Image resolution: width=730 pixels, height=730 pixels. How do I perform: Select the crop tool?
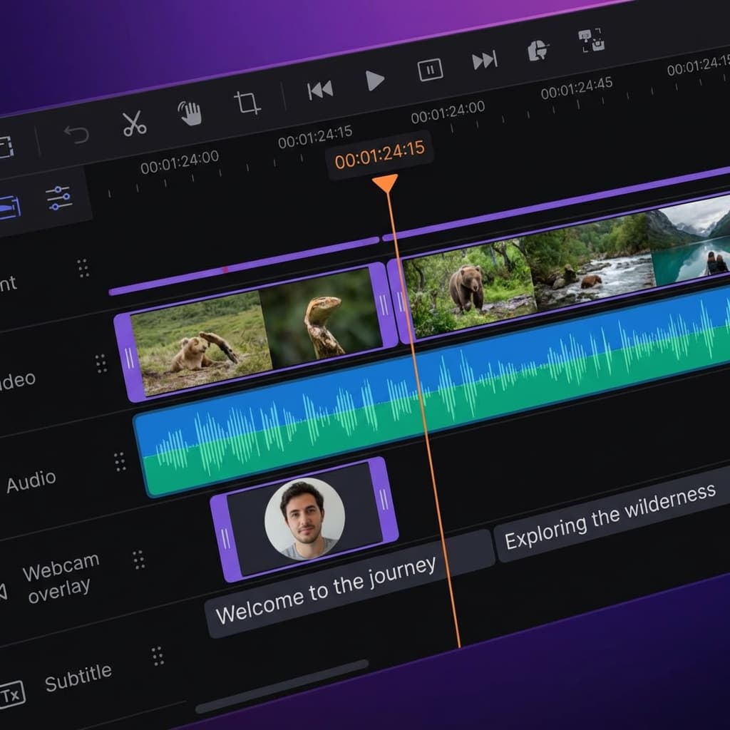[247, 103]
